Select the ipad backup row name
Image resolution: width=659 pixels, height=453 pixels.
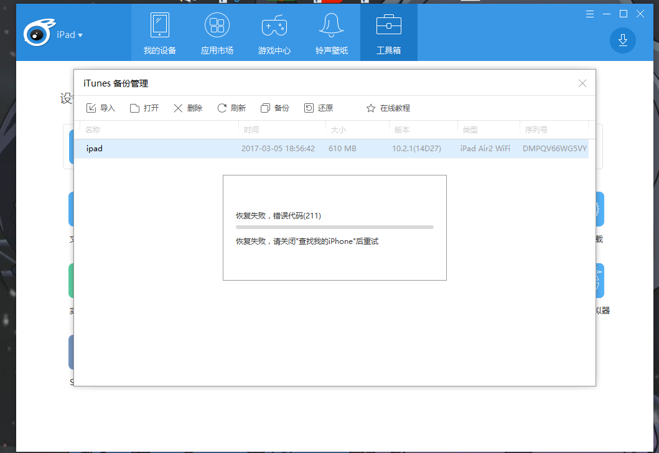click(x=94, y=149)
